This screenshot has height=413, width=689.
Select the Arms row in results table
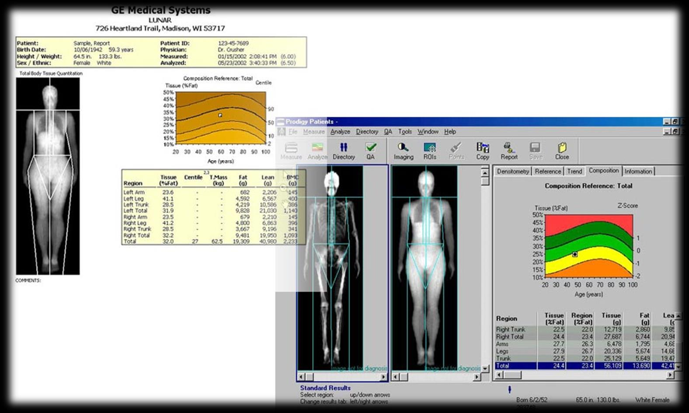[585, 344]
